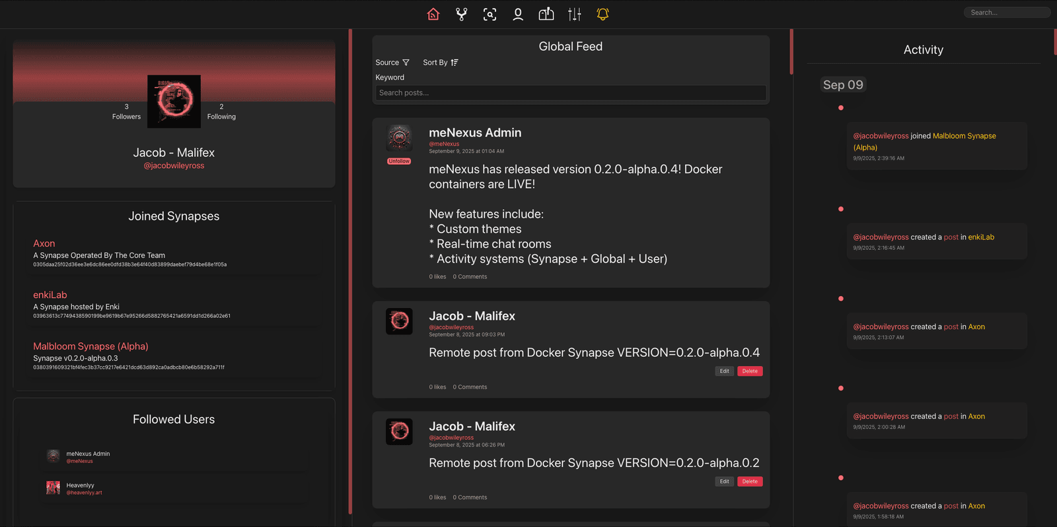This screenshot has height=527, width=1057.
Task: Delete the alpha.0.2 remote post
Action: point(750,481)
